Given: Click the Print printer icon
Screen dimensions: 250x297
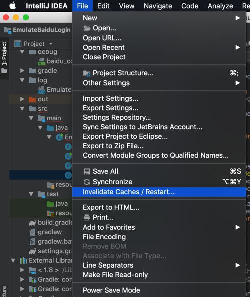Looking at the screenshot, I should (87, 217).
